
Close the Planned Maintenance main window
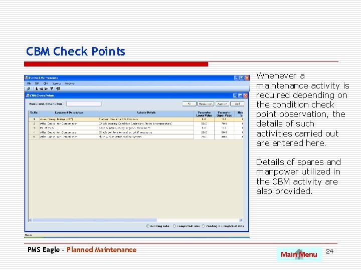(x=247, y=78)
